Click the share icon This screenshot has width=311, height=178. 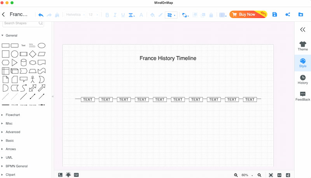(288, 14)
